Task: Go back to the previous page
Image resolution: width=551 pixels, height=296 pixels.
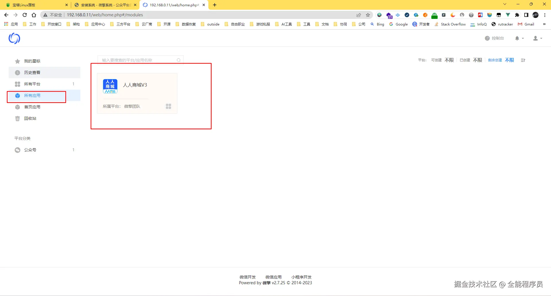Action: [x=6, y=15]
